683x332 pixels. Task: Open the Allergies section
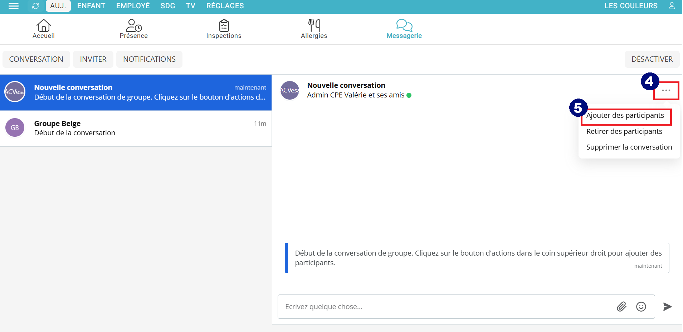tap(314, 29)
